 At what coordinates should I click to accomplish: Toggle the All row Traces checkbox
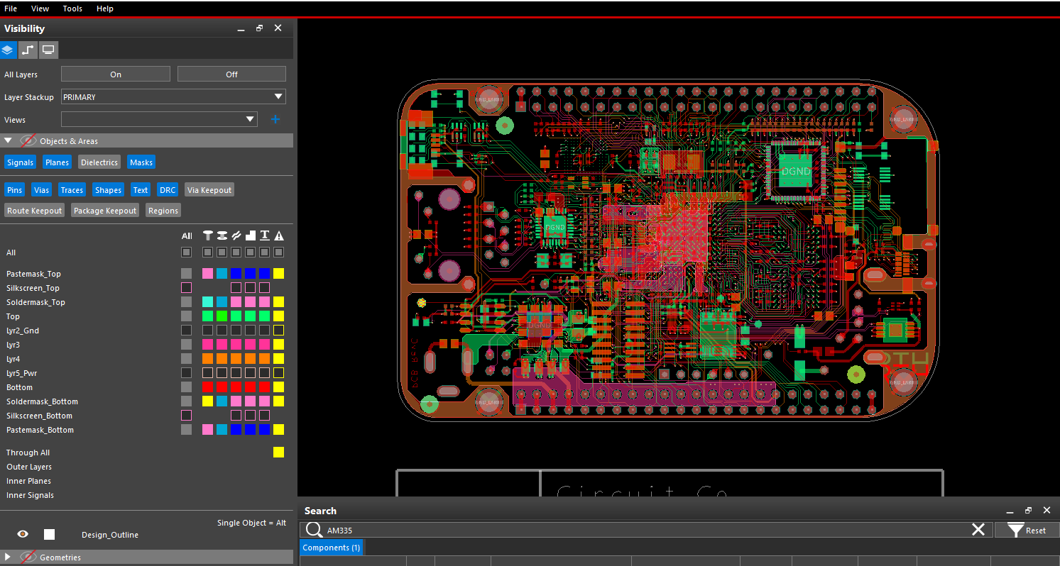(236, 252)
